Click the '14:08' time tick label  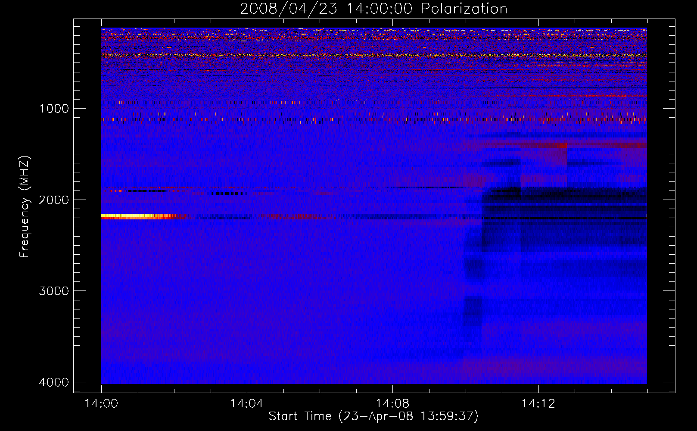(x=392, y=404)
